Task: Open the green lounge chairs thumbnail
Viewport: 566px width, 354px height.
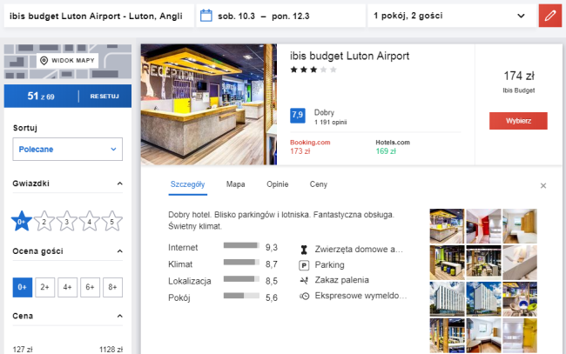Action: [520, 299]
